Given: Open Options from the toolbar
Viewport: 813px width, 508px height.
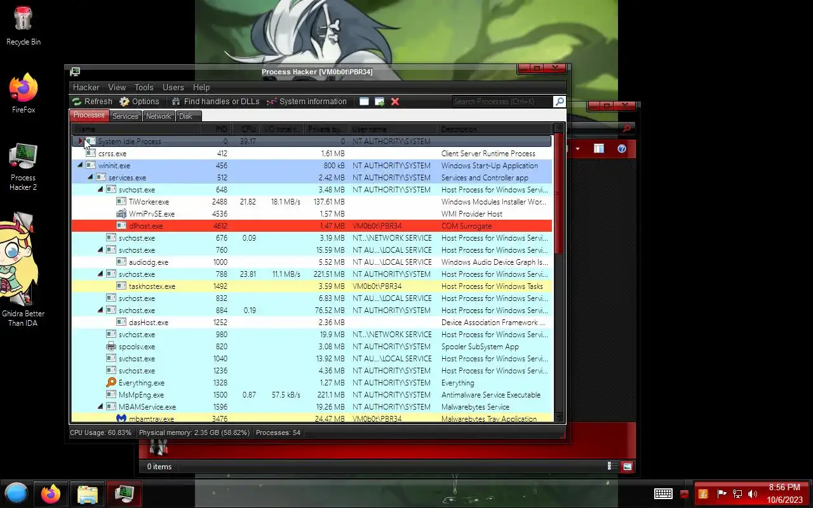Looking at the screenshot, I should (139, 102).
